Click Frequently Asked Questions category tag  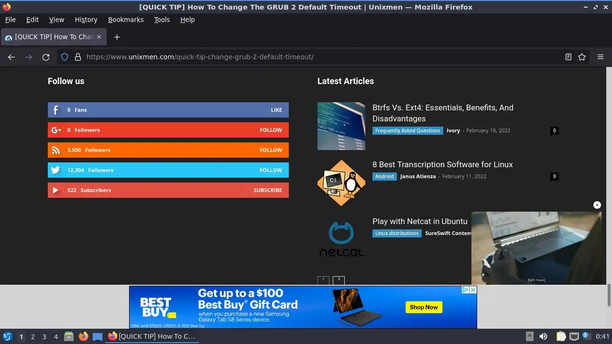point(407,130)
